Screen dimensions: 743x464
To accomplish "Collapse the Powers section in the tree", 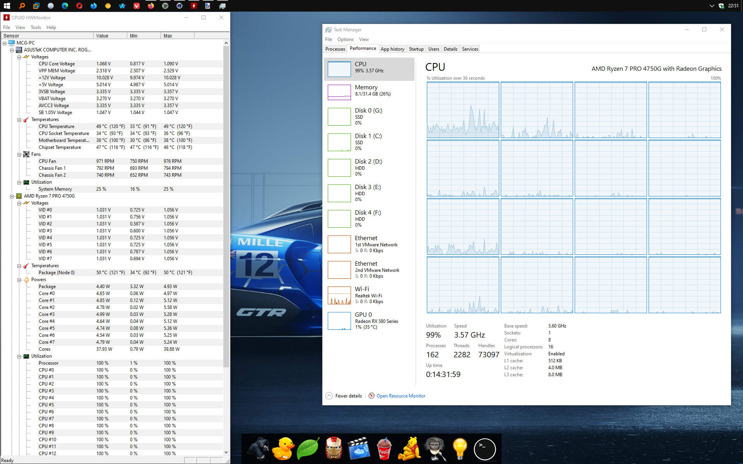I will click(x=19, y=280).
